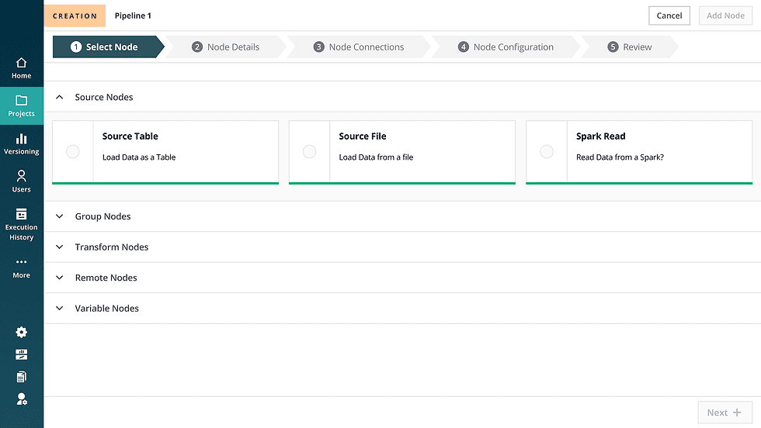Expand the Variable Nodes section
Image resolution: width=761 pixels, height=428 pixels.
tap(59, 309)
